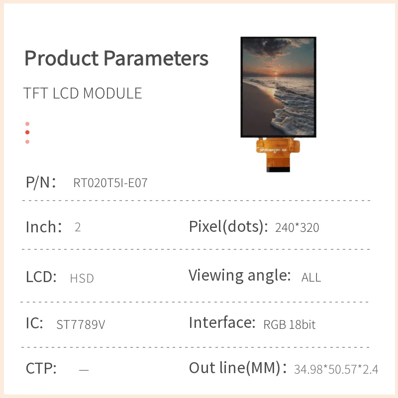
Task: Select the middle red dot indicator
Action: click(x=27, y=132)
